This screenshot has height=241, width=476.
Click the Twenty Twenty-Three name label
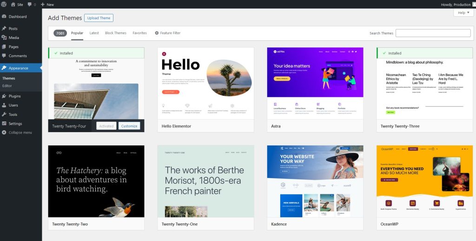(400, 126)
